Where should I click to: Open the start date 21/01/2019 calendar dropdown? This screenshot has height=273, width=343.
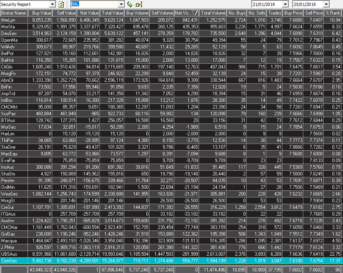[285, 4]
